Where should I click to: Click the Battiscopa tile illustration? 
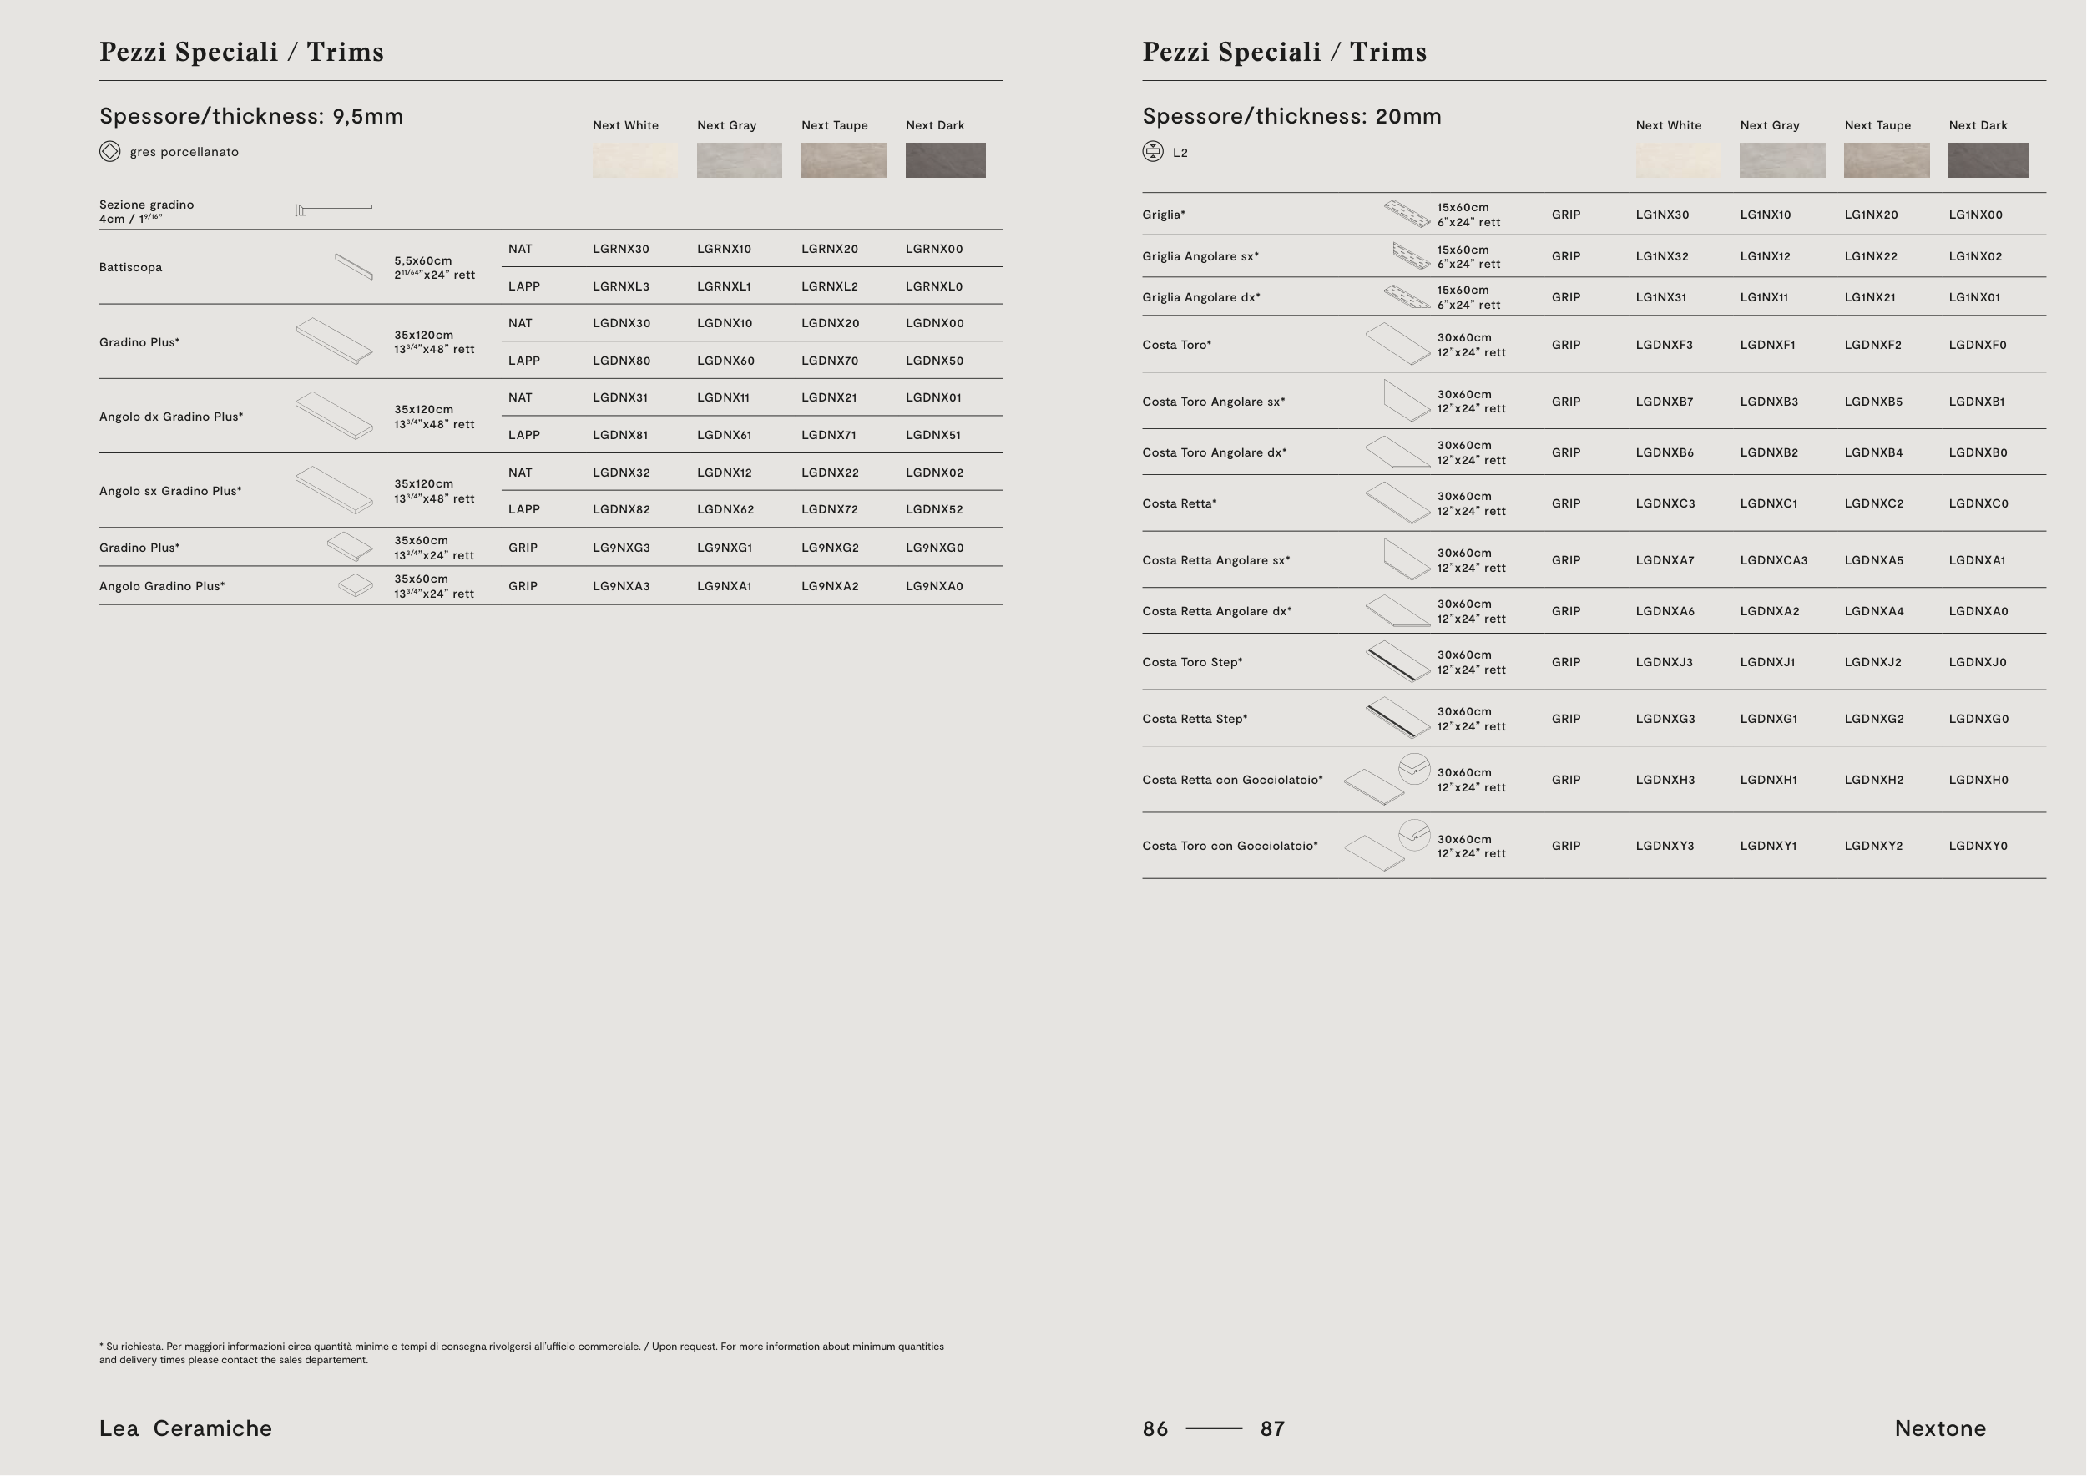click(354, 266)
